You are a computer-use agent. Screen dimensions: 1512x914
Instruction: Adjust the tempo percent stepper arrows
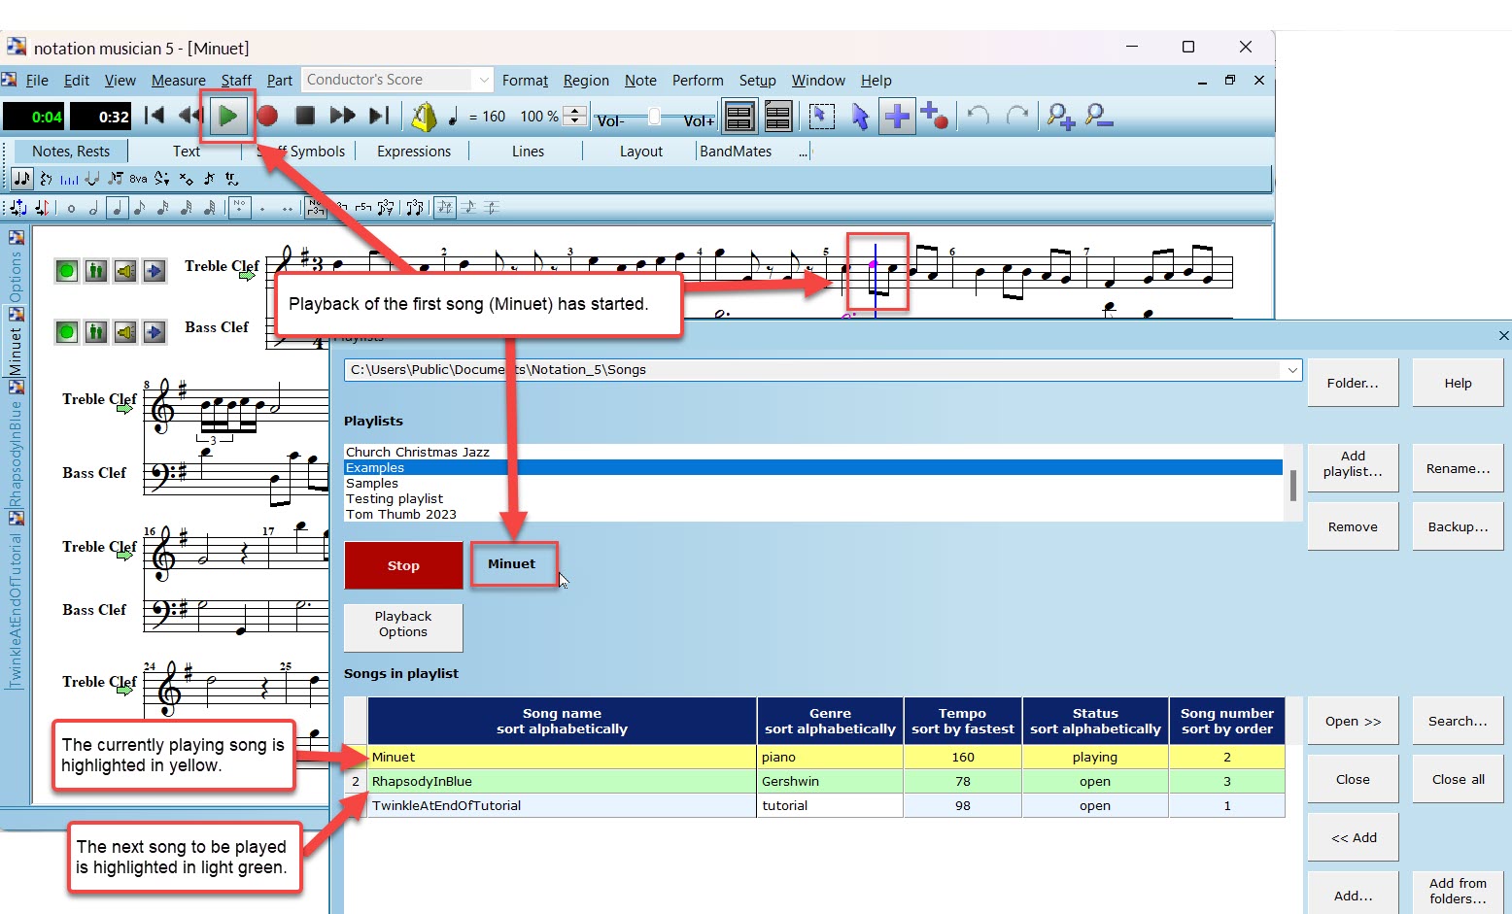[575, 117]
